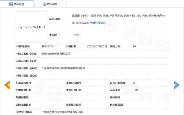Viewport: 184px width, 115px height.
Task: Click the 国际分类 label
Action: click(x=115, y=46)
